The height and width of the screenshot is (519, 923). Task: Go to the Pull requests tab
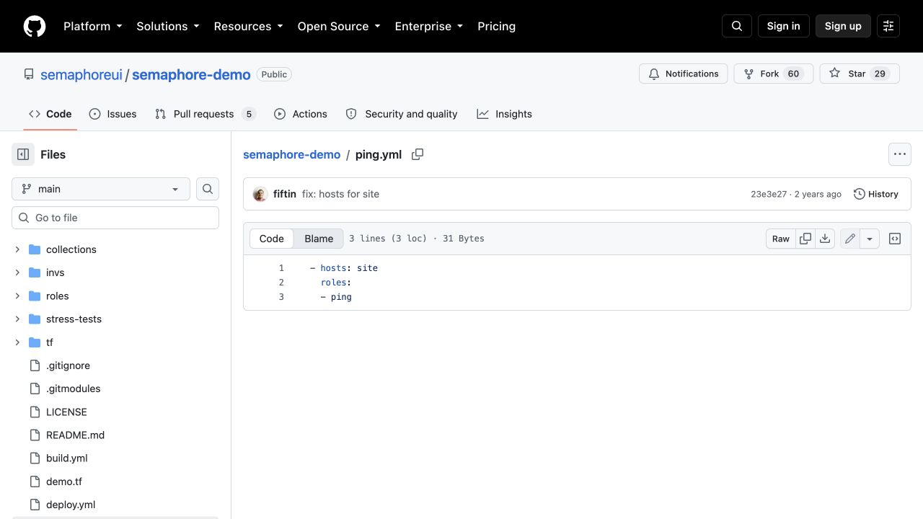(206, 114)
